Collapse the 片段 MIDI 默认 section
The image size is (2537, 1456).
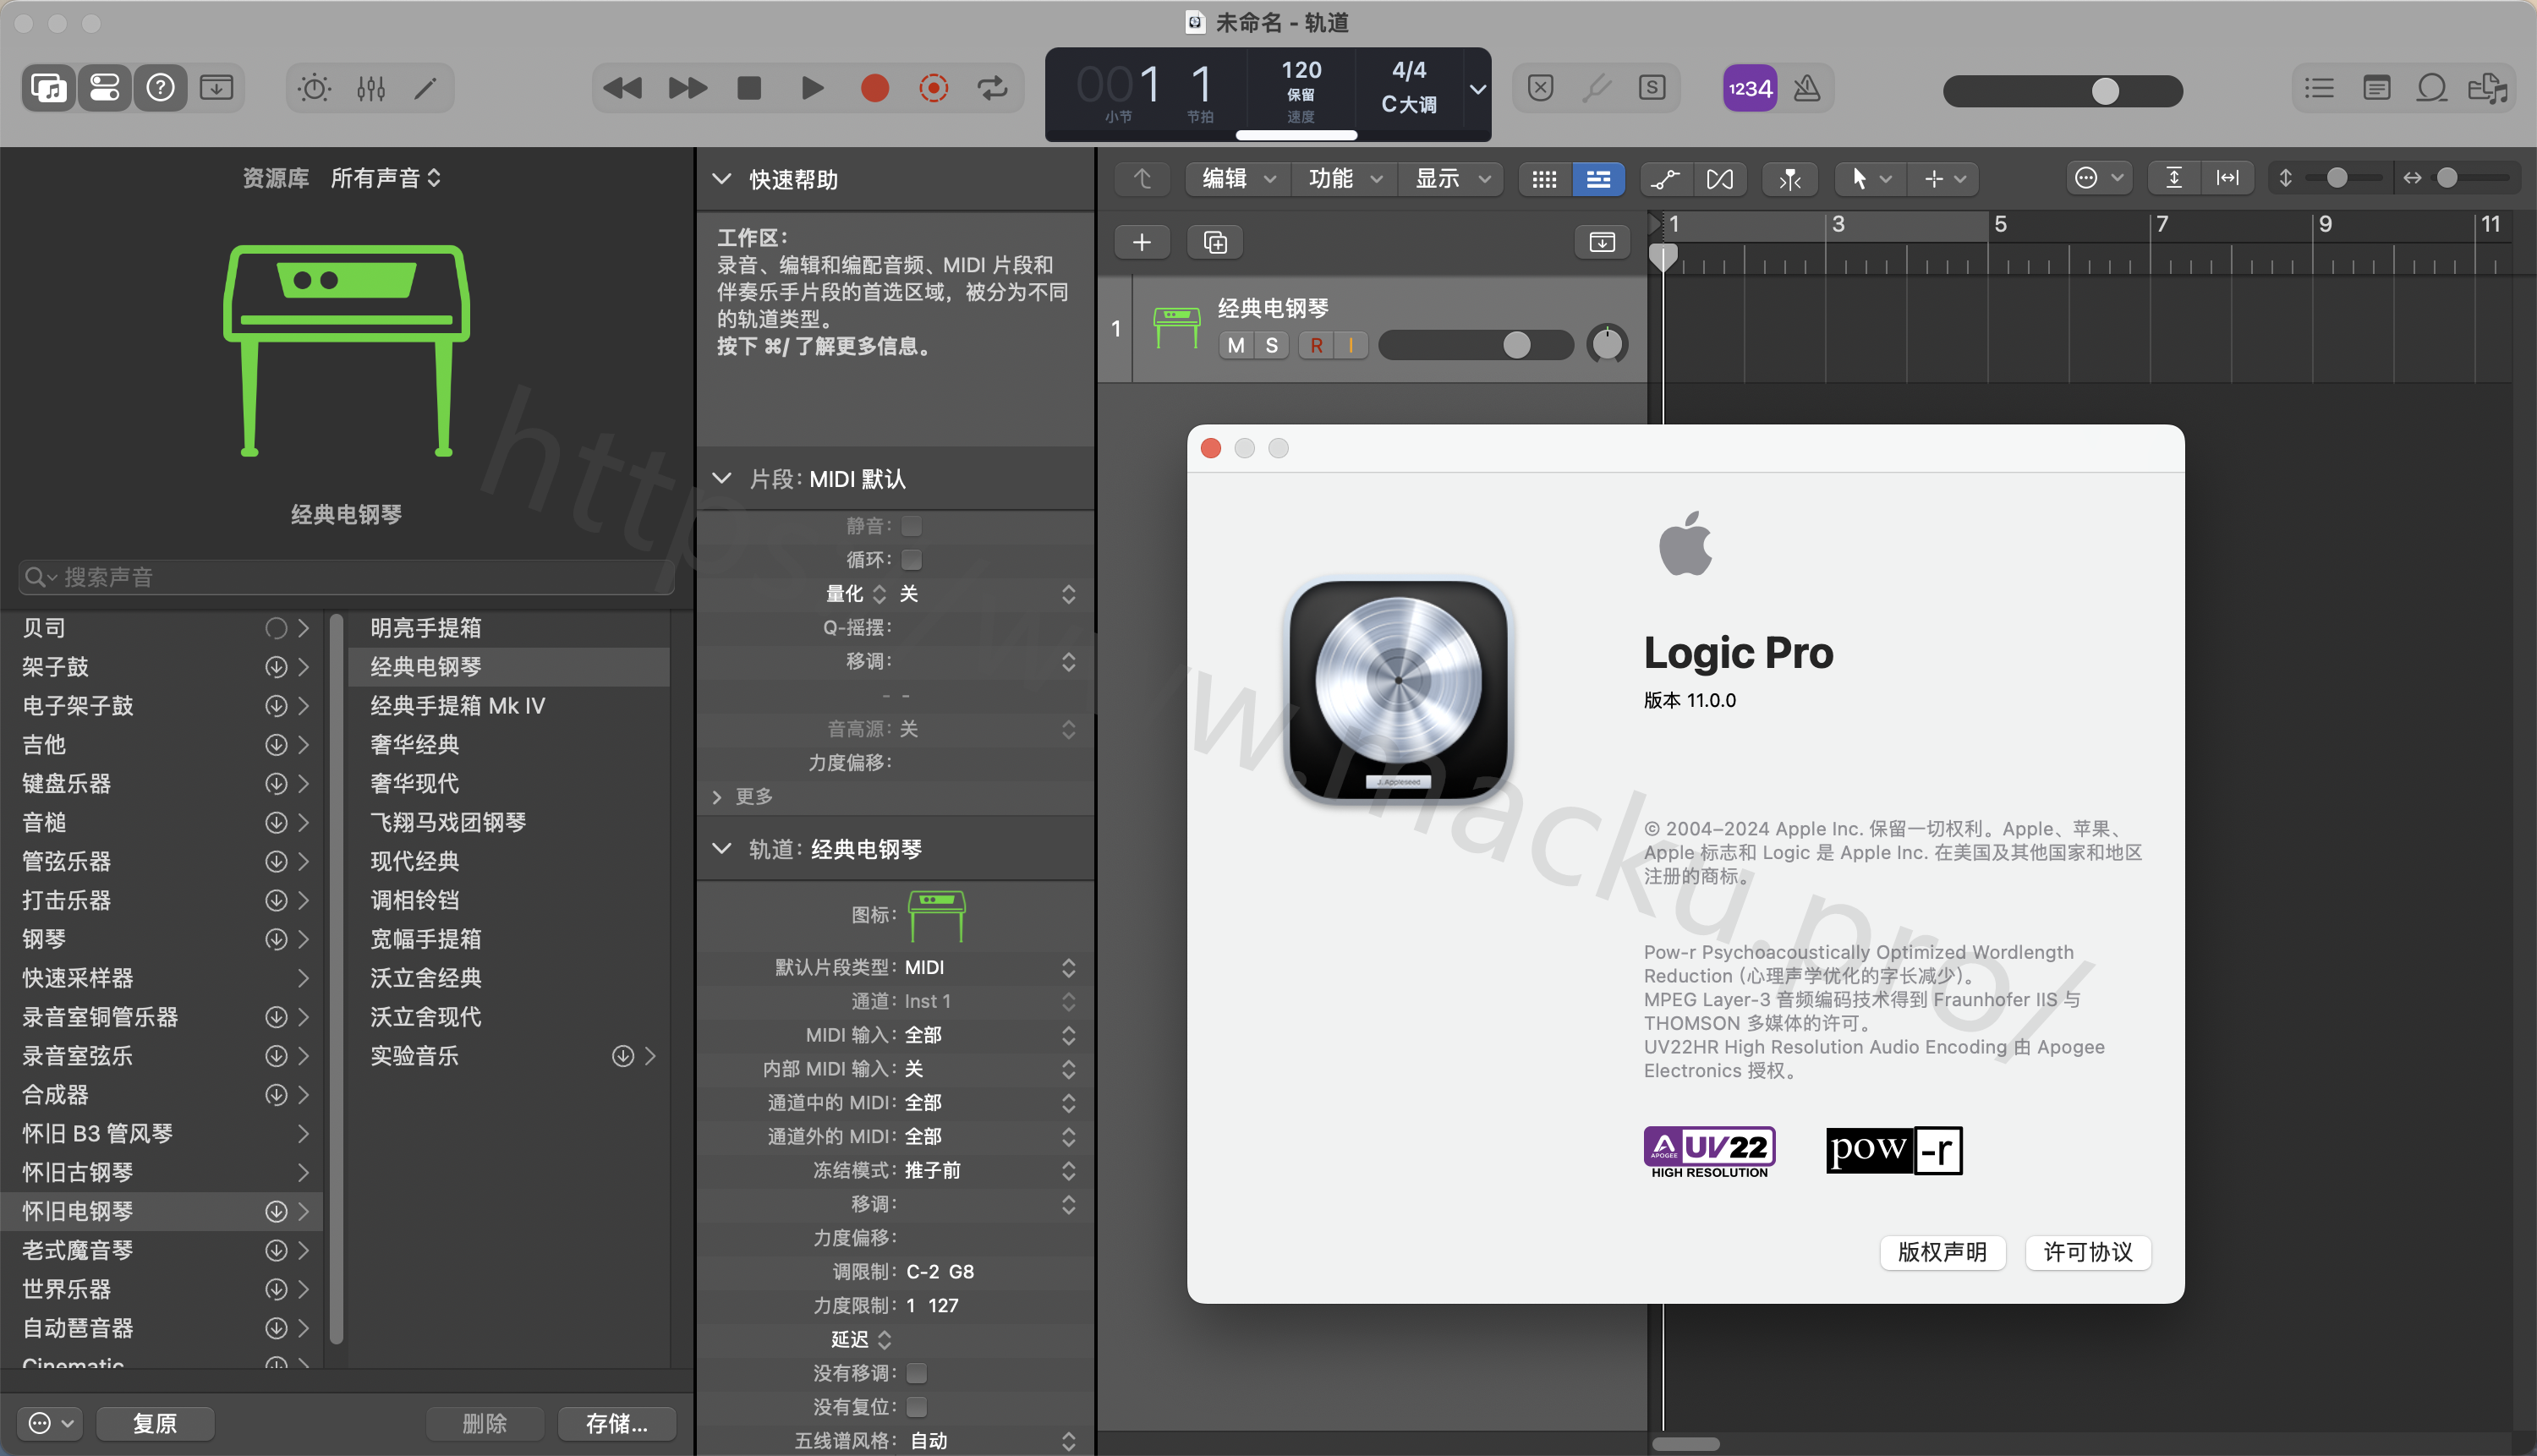click(x=721, y=479)
